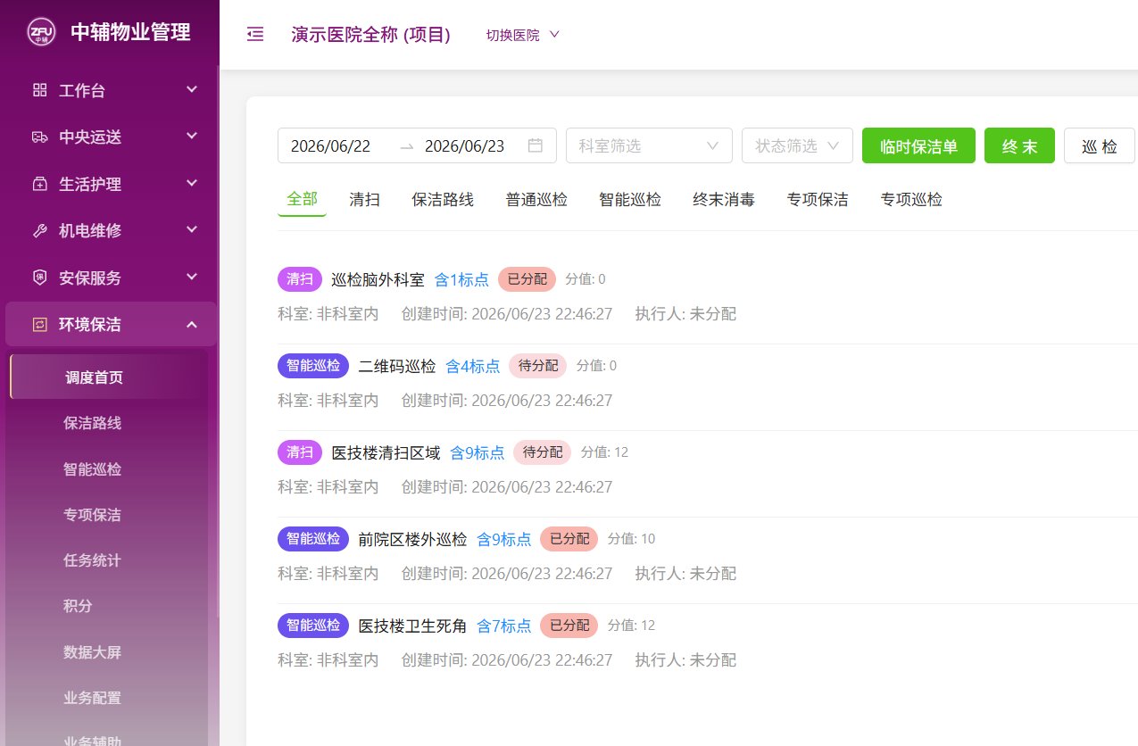Click the ZFU logo icon
1138x746 pixels.
click(x=42, y=33)
